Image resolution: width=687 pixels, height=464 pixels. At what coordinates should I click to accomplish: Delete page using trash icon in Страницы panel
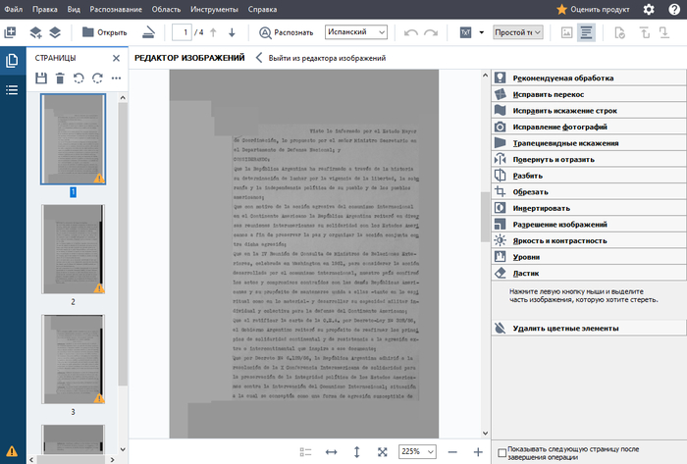coord(60,77)
